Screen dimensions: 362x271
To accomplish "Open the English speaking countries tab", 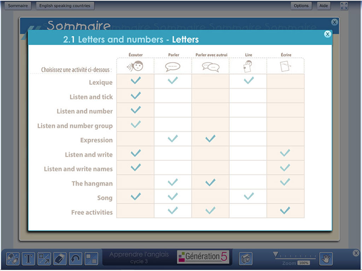I will click(x=65, y=6).
